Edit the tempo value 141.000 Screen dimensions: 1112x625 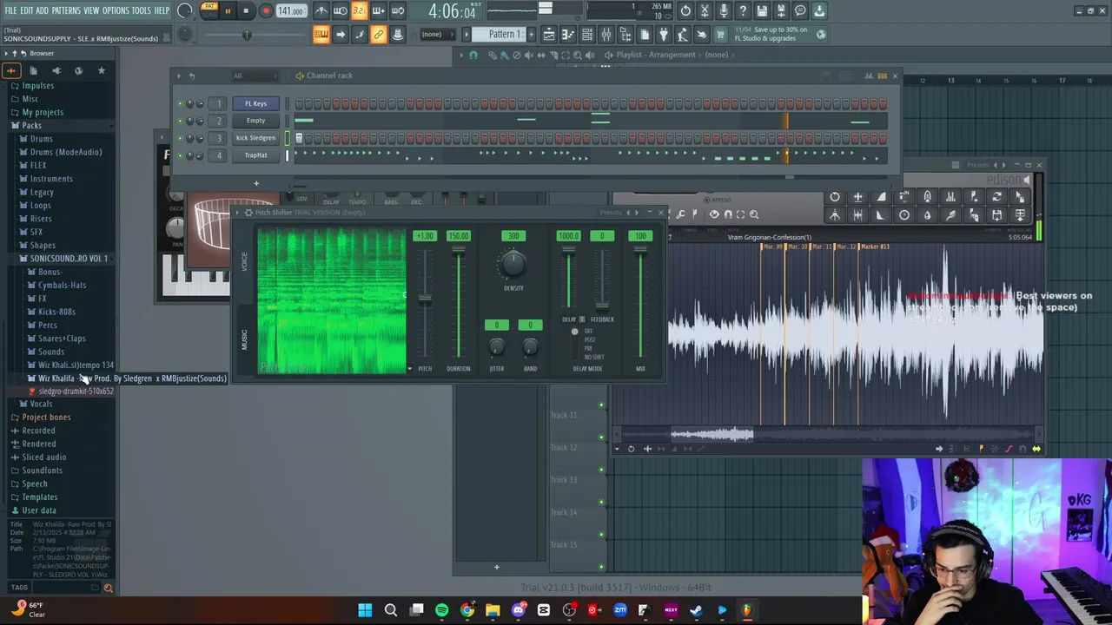tap(291, 11)
